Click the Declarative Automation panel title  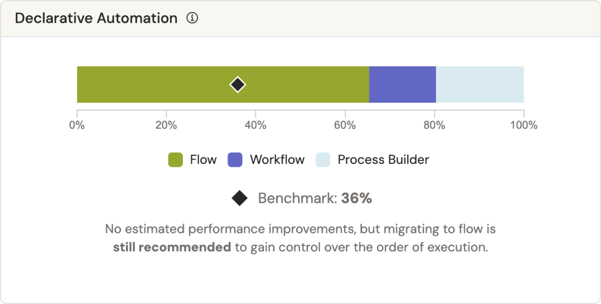click(96, 18)
